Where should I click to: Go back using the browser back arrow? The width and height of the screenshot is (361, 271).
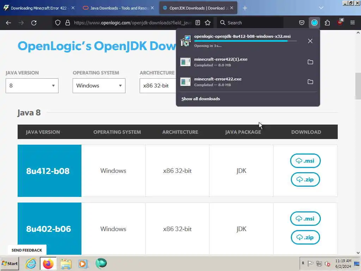pyautogui.click(x=8, y=23)
